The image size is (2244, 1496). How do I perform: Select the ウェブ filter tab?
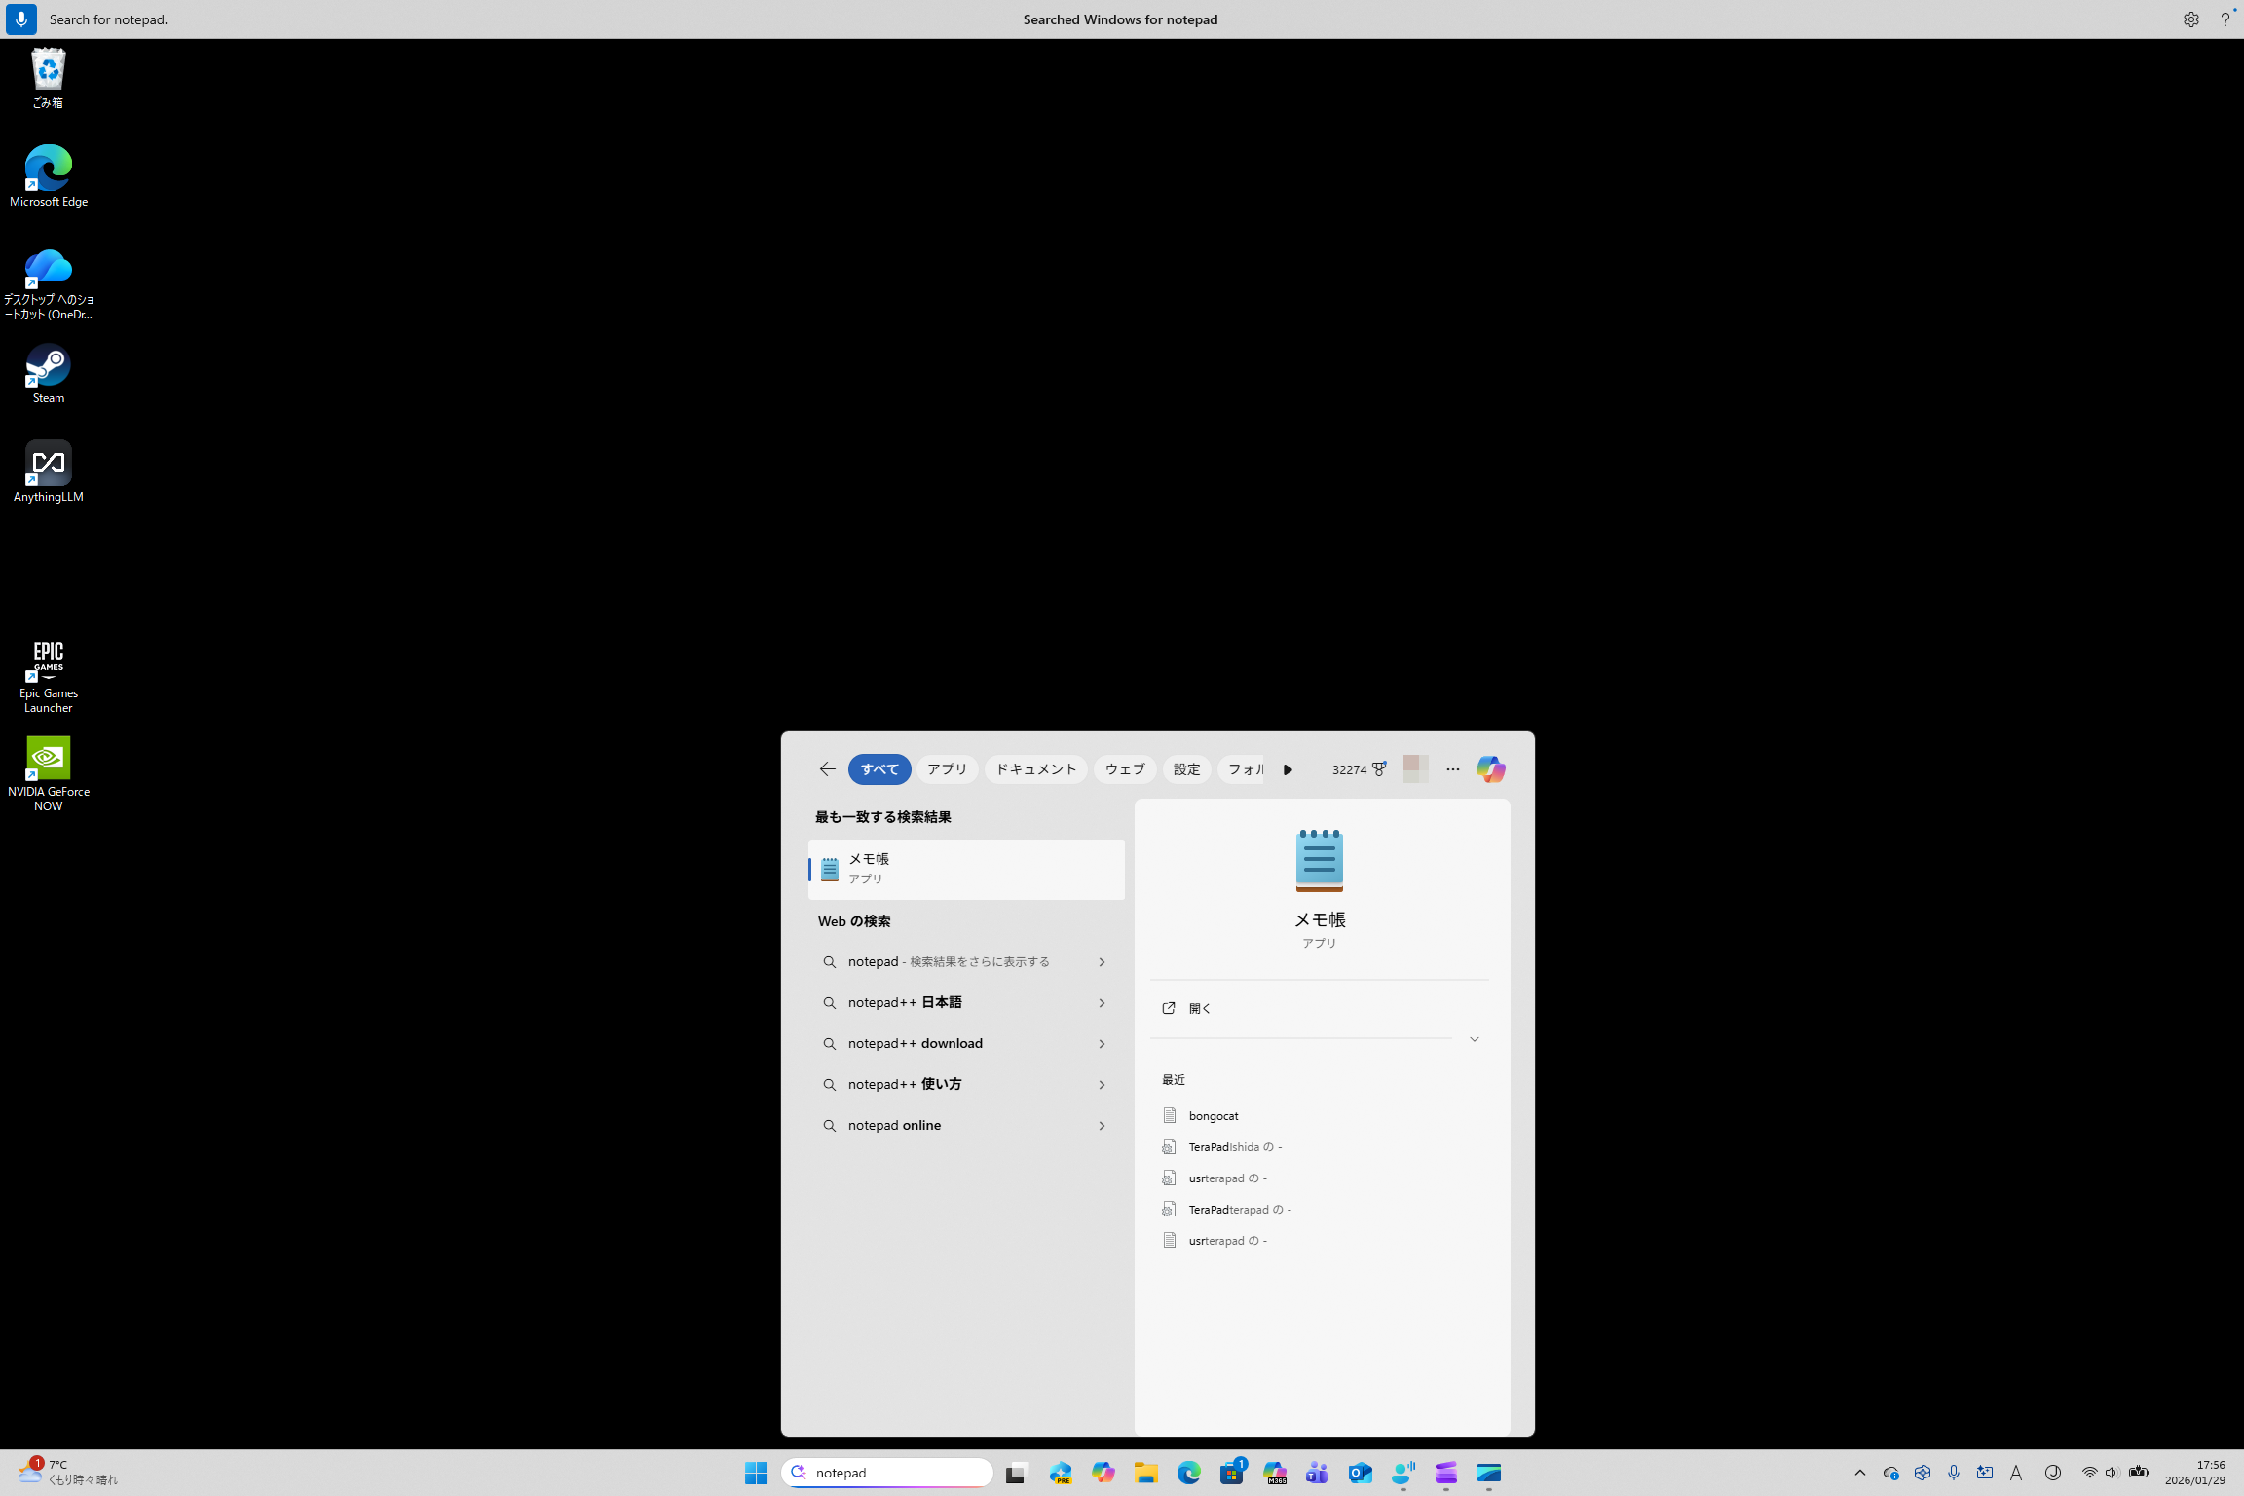click(x=1124, y=769)
